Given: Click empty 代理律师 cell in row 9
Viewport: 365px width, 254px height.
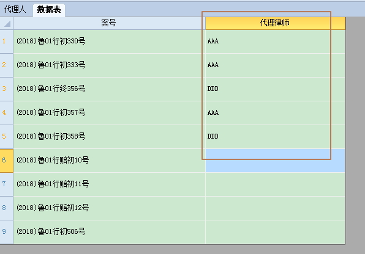Looking at the screenshot, I should coord(275,231).
